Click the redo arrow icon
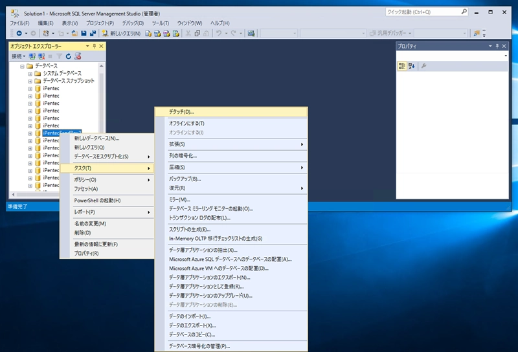Image resolution: width=518 pixels, height=352 pixels. [x=234, y=33]
